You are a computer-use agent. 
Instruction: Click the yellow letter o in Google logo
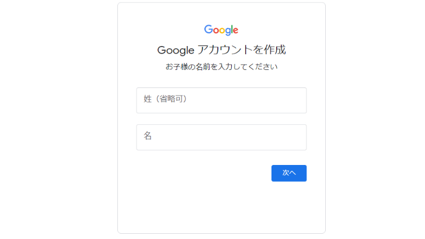pyautogui.click(x=223, y=30)
